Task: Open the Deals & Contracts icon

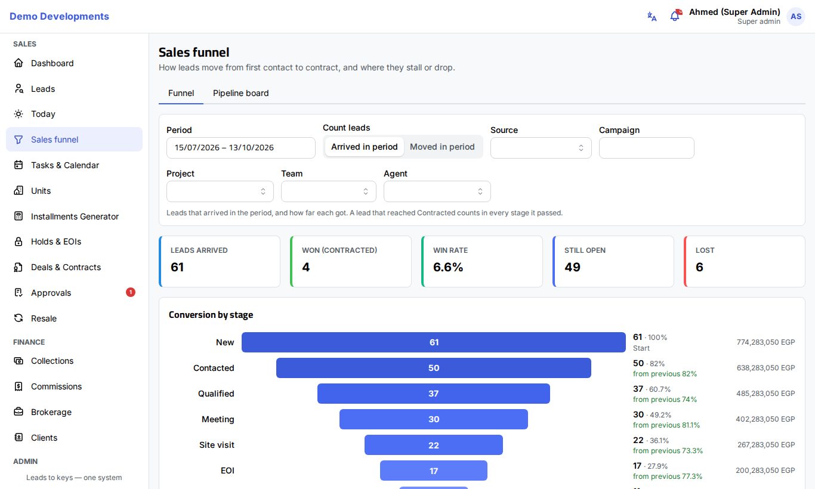Action: 18,267
